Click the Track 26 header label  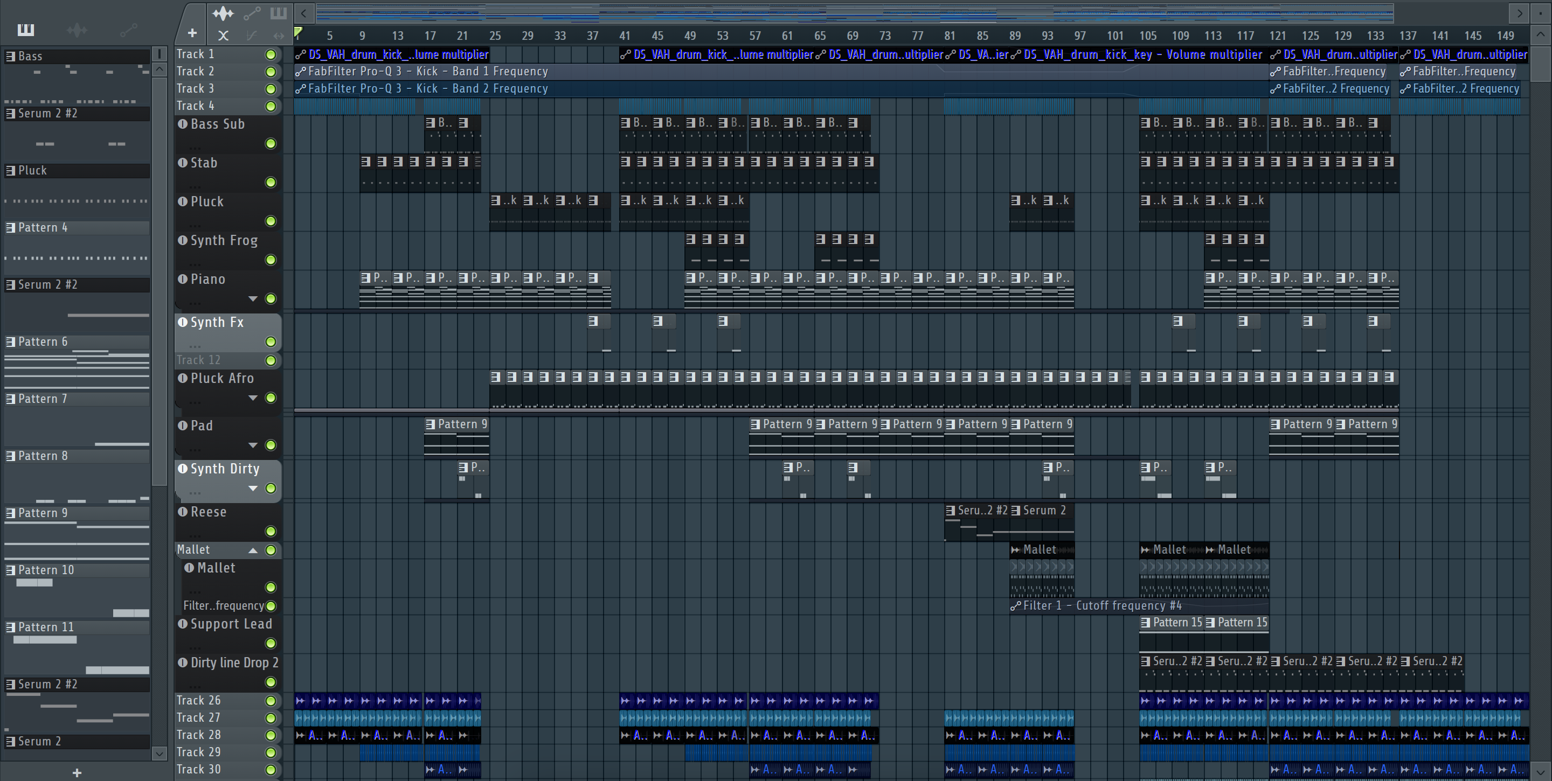[198, 700]
